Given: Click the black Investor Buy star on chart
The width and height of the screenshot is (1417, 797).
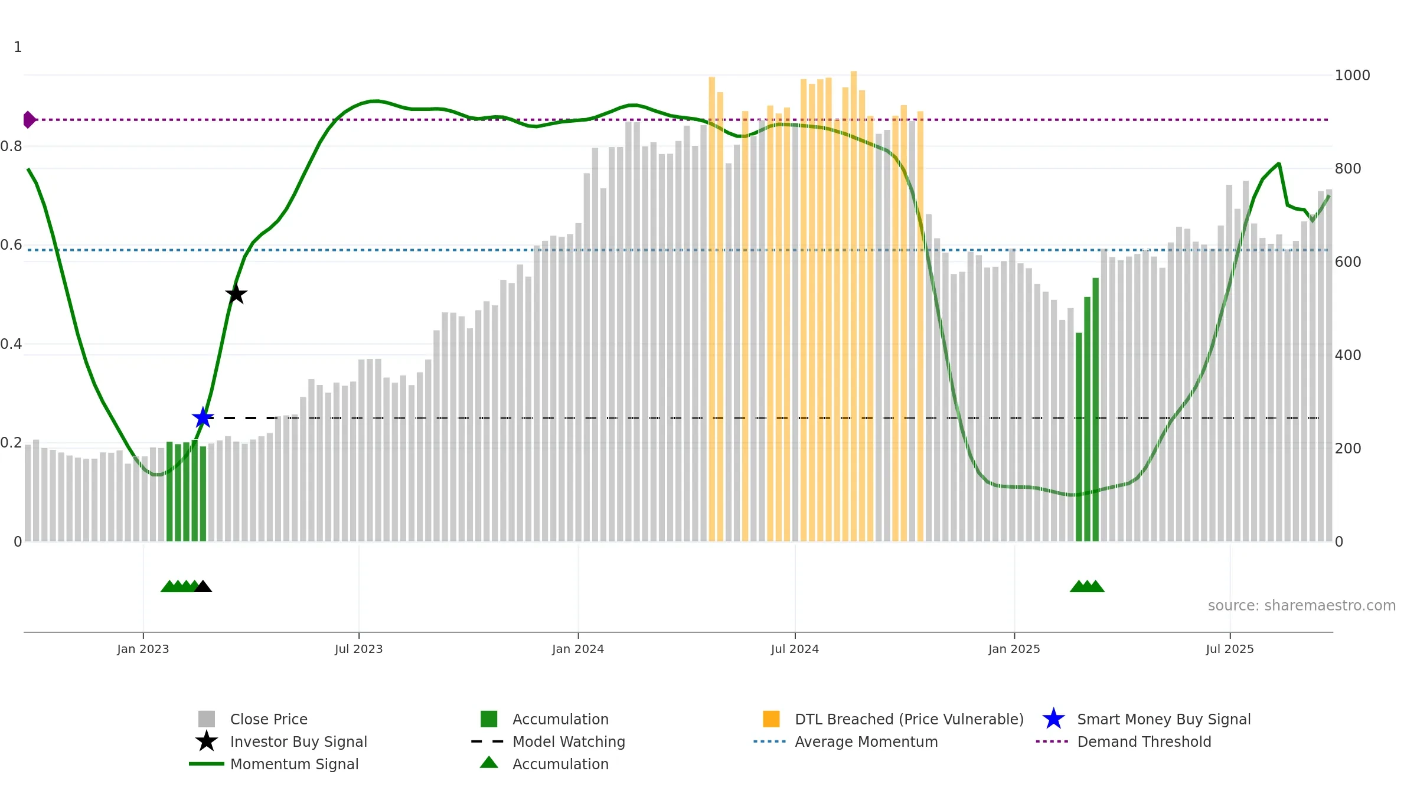Looking at the screenshot, I should click(236, 294).
